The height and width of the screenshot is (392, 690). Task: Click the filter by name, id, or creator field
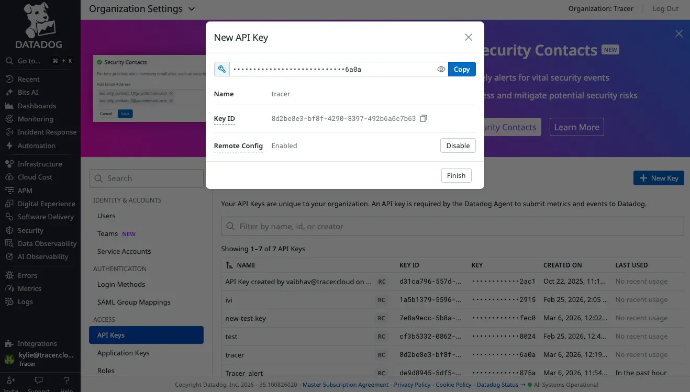pyautogui.click(x=452, y=226)
